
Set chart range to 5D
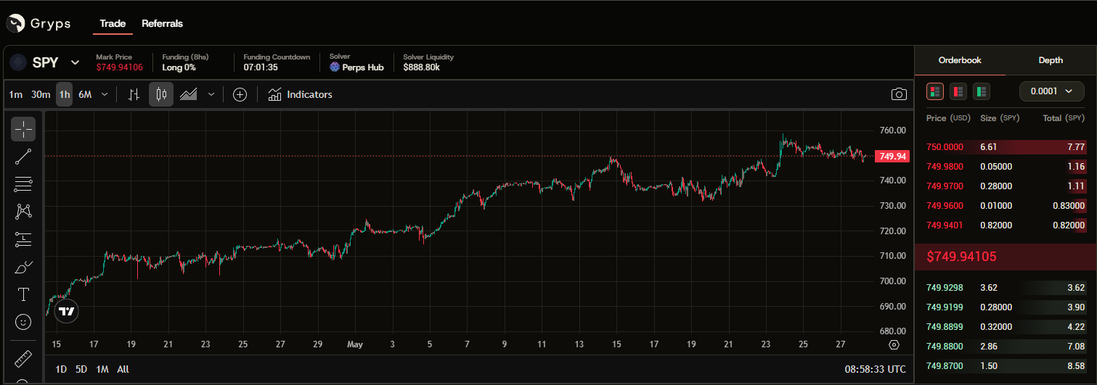(x=81, y=369)
